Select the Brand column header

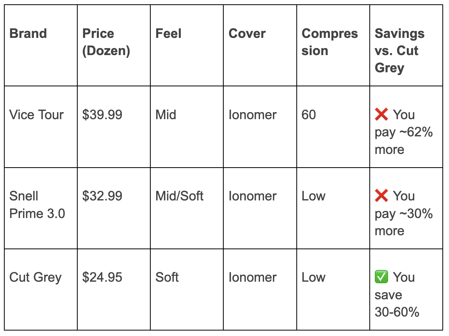(41, 45)
